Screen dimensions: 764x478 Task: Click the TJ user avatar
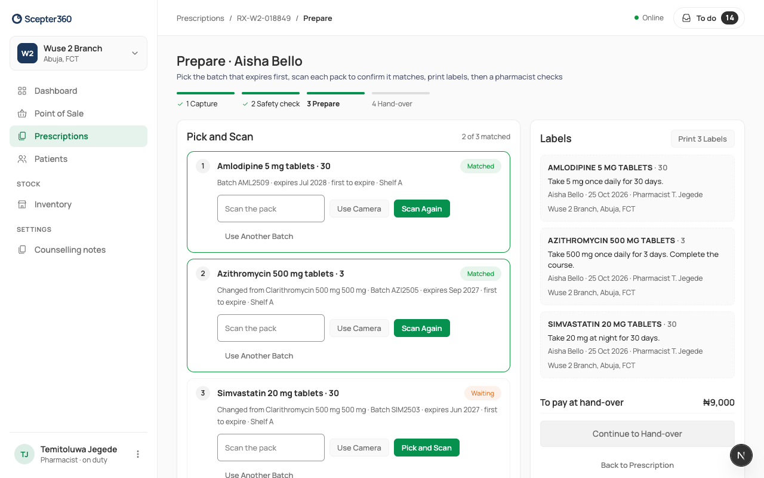pos(24,454)
